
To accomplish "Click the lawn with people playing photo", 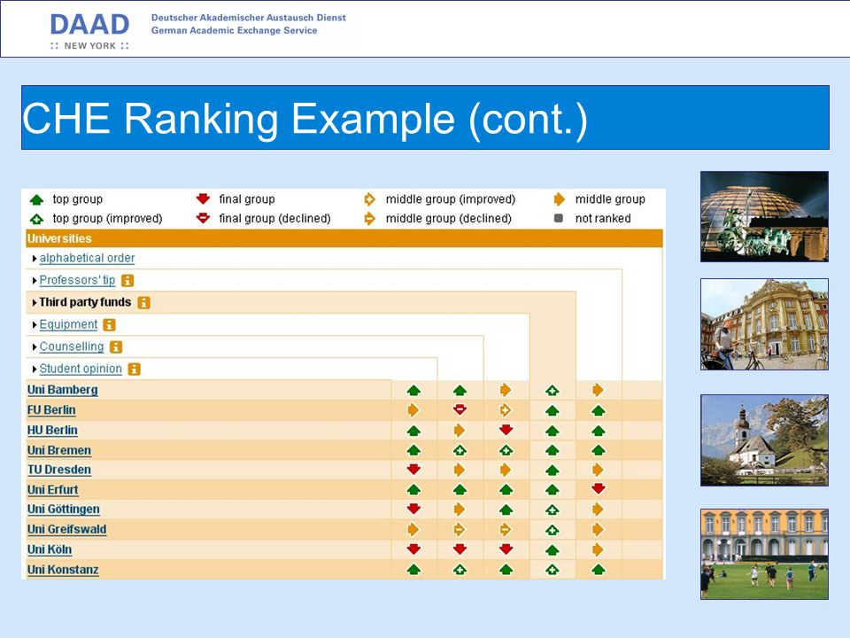I will (x=764, y=554).
